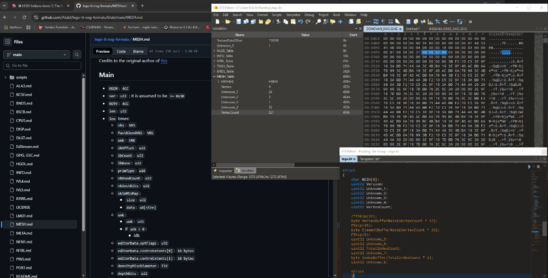
Task: Switch to the Untitled1* tab
Action: point(413,29)
